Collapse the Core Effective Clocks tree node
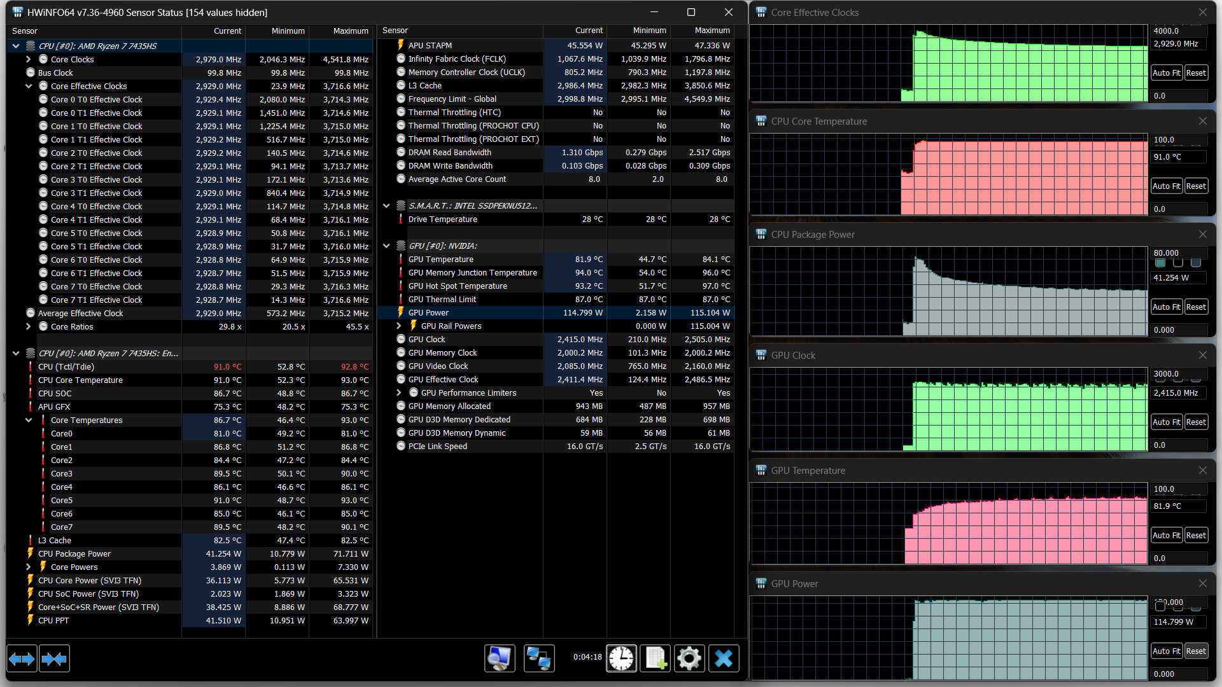The height and width of the screenshot is (687, 1222). pyautogui.click(x=29, y=86)
